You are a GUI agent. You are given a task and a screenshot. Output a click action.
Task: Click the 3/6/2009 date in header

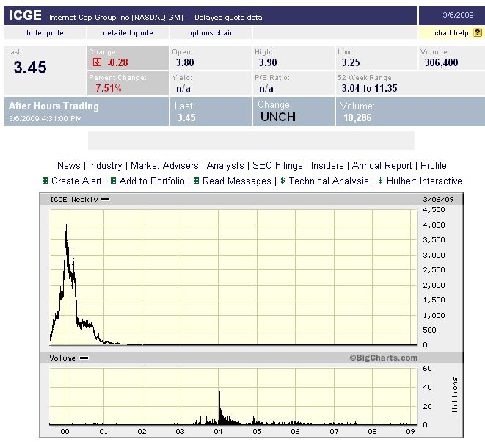(x=458, y=15)
